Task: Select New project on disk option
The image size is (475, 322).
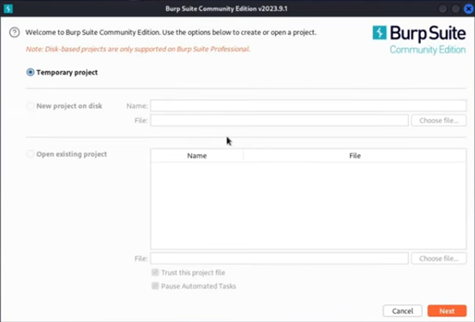Action: (30, 106)
